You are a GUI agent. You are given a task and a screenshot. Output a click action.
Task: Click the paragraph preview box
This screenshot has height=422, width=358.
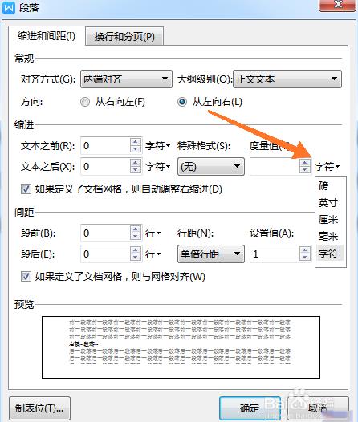tap(181, 347)
